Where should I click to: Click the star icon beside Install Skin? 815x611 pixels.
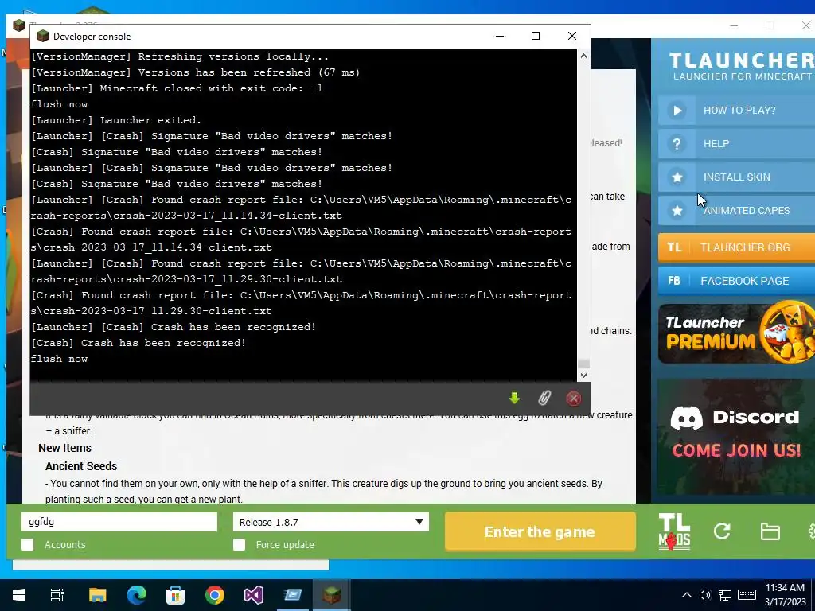(x=677, y=177)
